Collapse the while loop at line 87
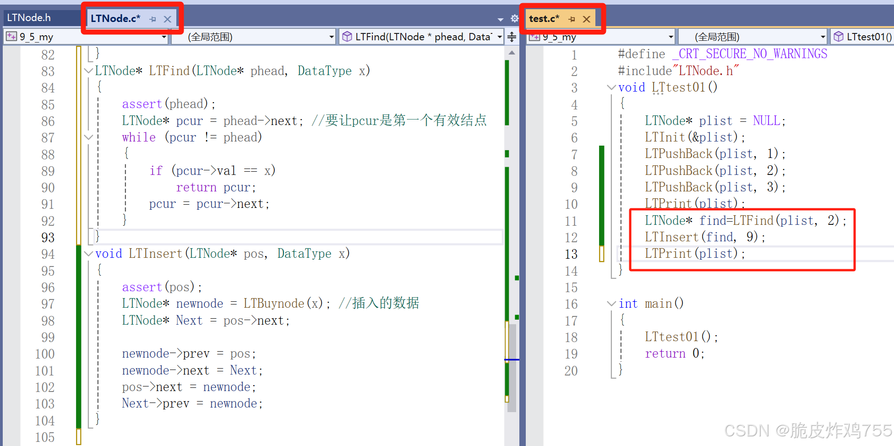894x446 pixels. point(88,137)
